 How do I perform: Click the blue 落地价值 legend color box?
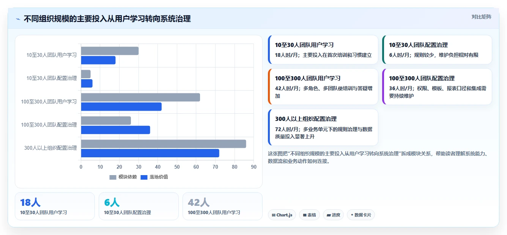pos(144,177)
